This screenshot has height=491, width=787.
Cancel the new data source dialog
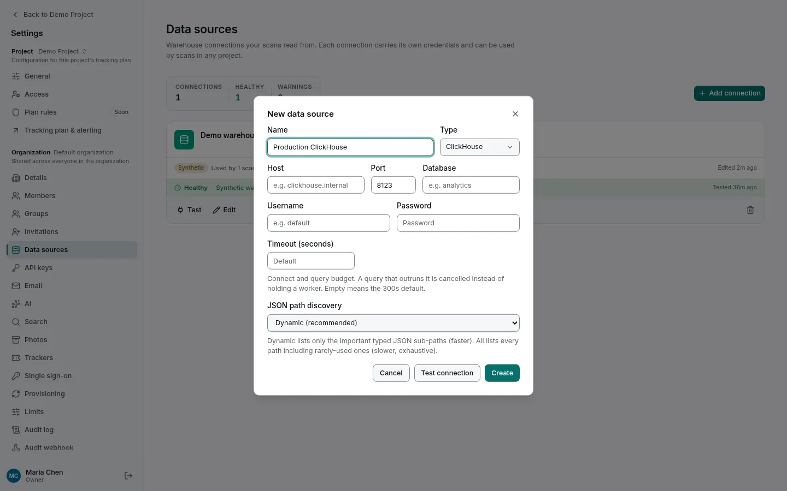(x=391, y=373)
